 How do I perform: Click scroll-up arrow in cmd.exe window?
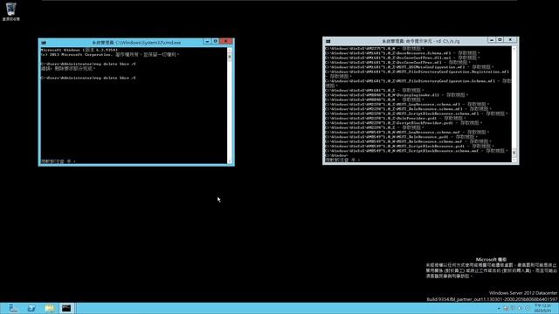(x=229, y=51)
